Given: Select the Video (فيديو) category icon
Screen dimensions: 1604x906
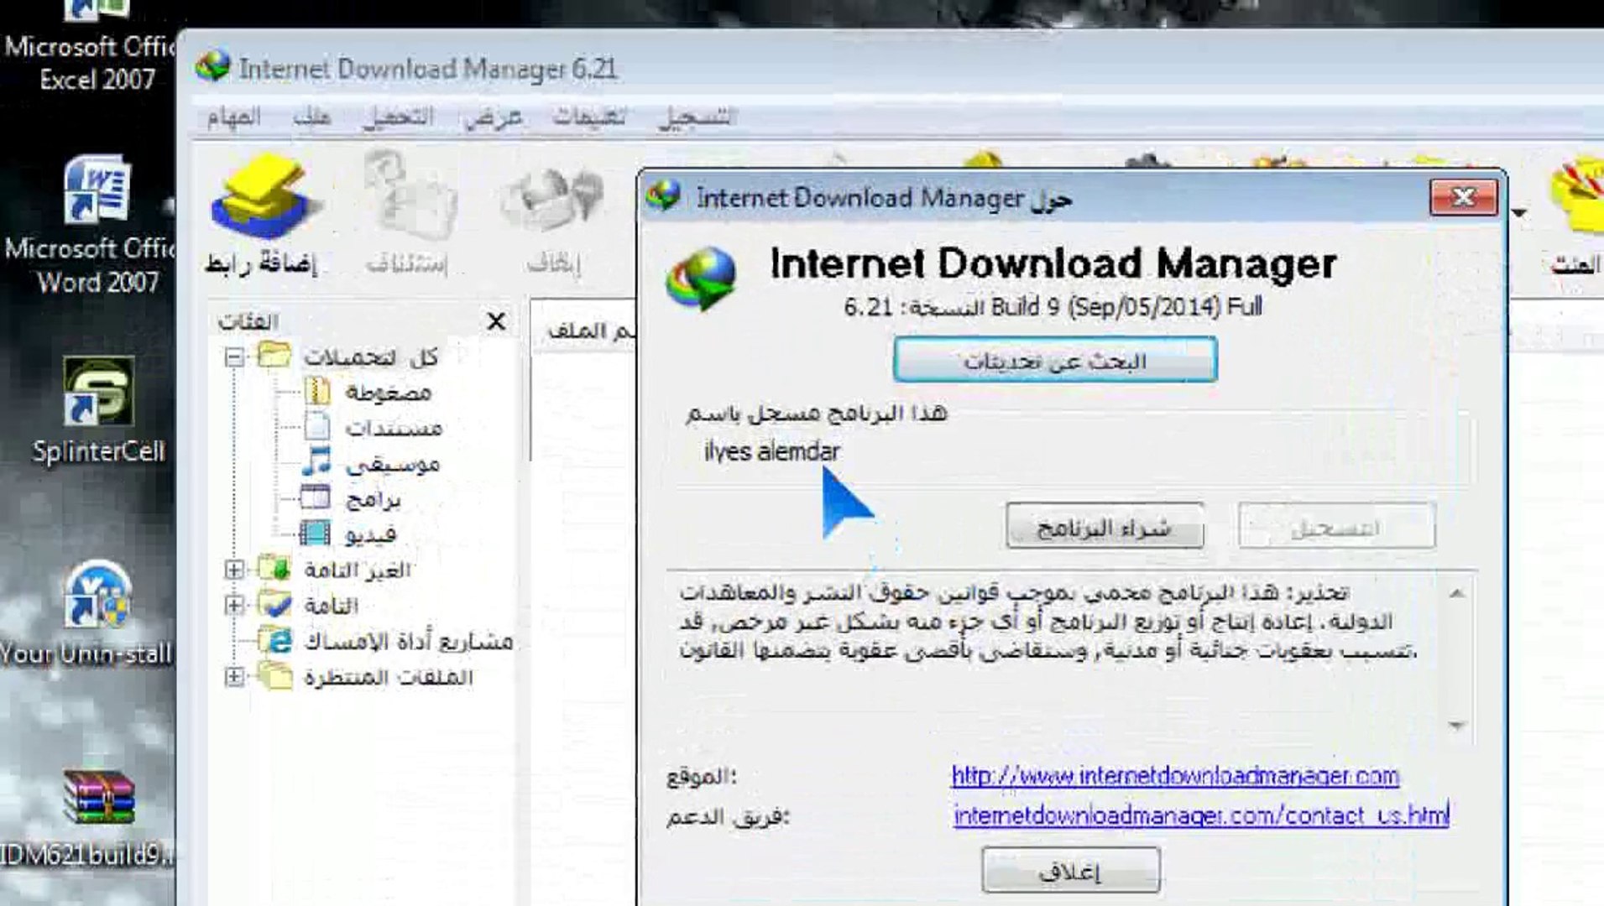Looking at the screenshot, I should (x=316, y=534).
